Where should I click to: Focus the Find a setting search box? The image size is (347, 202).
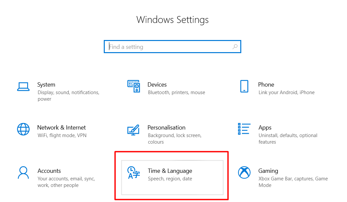click(x=173, y=47)
